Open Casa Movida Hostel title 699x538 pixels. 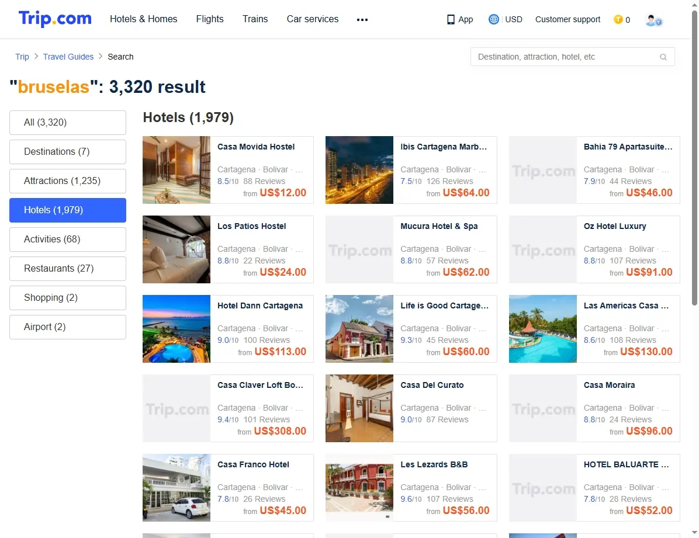256,147
